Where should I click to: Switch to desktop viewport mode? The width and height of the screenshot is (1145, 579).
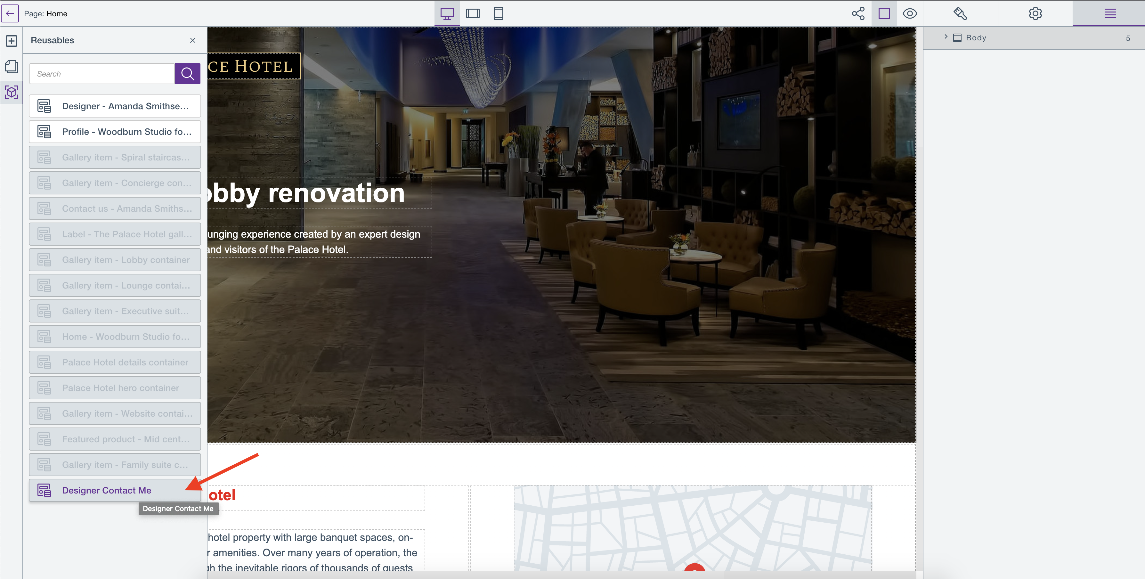(x=447, y=13)
